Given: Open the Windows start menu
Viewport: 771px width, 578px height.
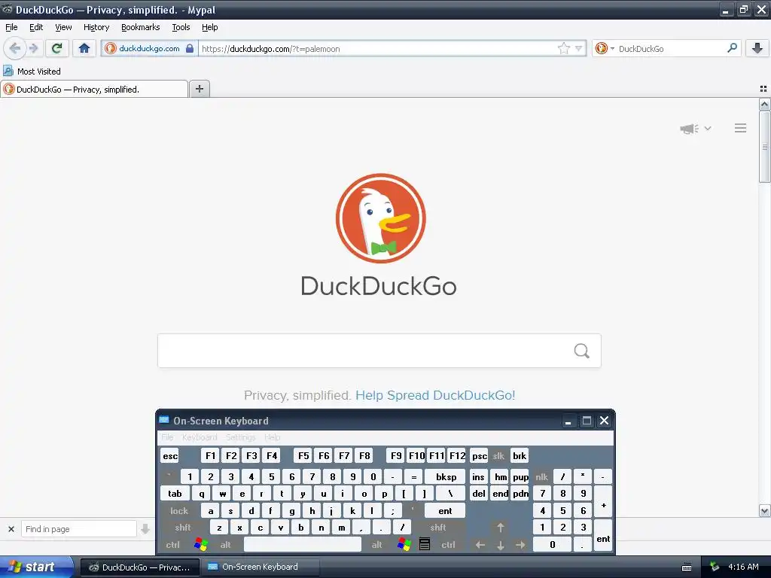Looking at the screenshot, I should [36, 567].
